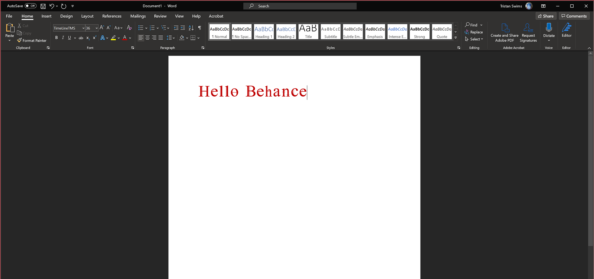Expand the font size dropdown

tap(97, 28)
